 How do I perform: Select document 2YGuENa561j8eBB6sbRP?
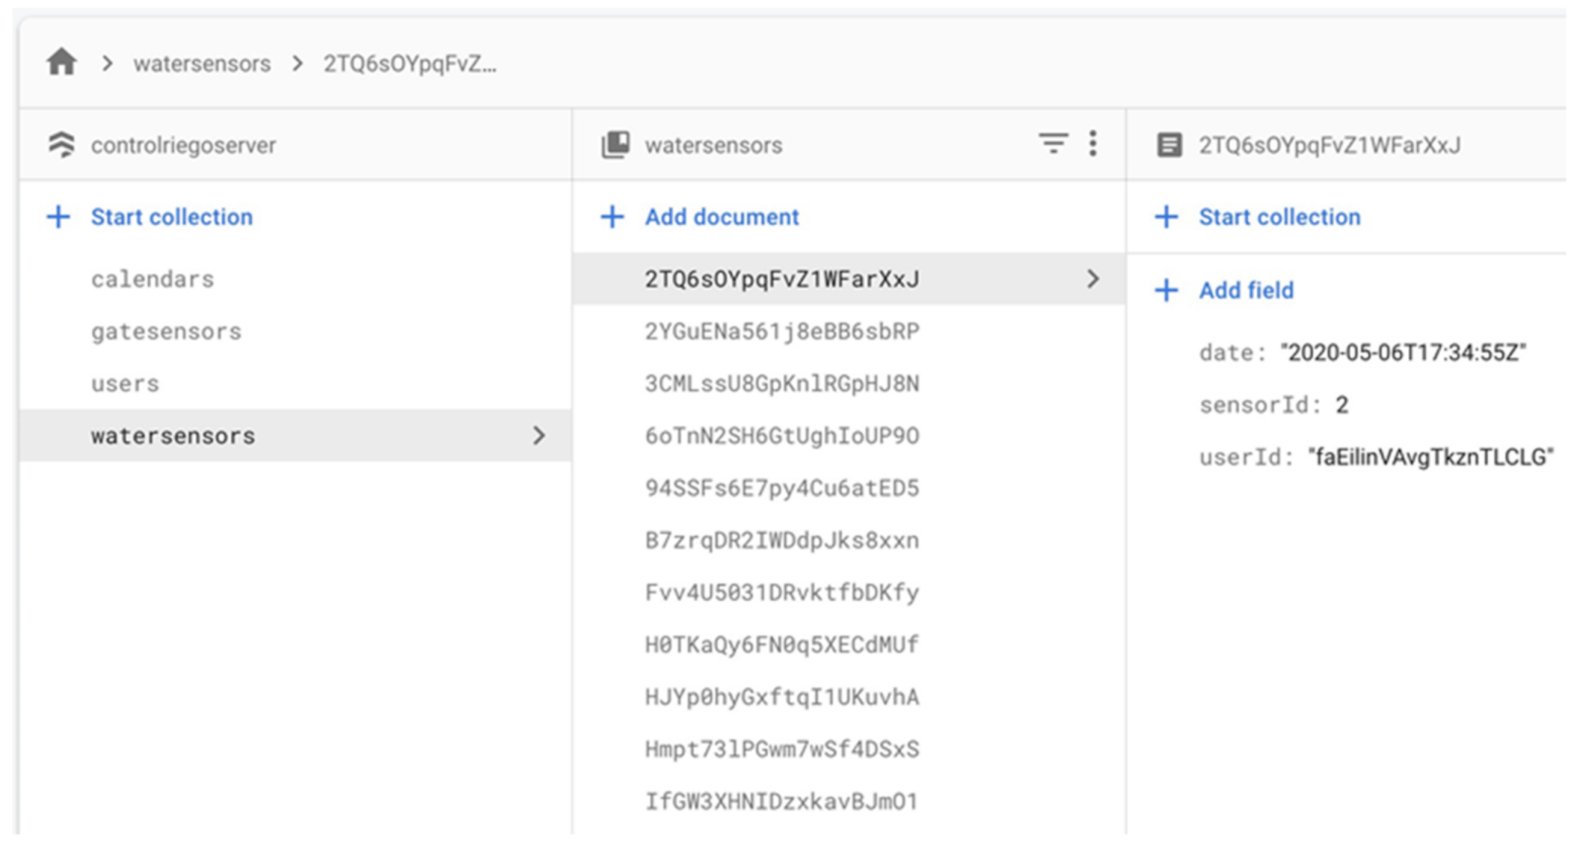click(781, 331)
